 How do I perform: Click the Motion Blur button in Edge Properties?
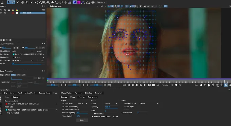[5, 82]
